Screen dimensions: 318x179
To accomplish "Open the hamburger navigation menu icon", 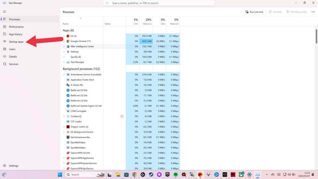I will coord(4,12).
